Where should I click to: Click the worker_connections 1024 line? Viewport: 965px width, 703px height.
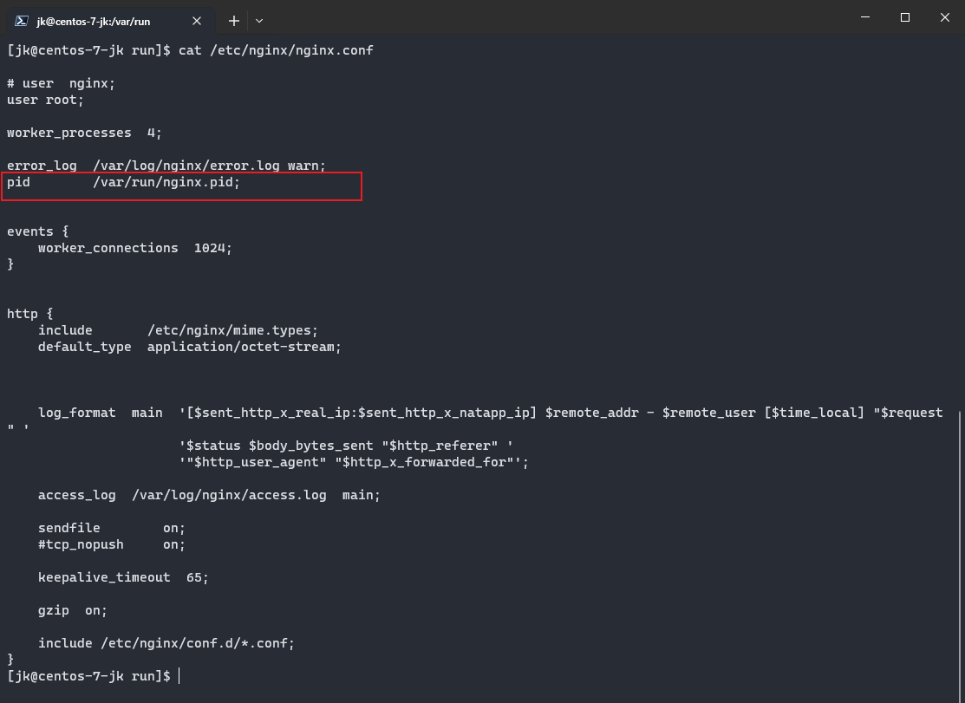click(135, 248)
